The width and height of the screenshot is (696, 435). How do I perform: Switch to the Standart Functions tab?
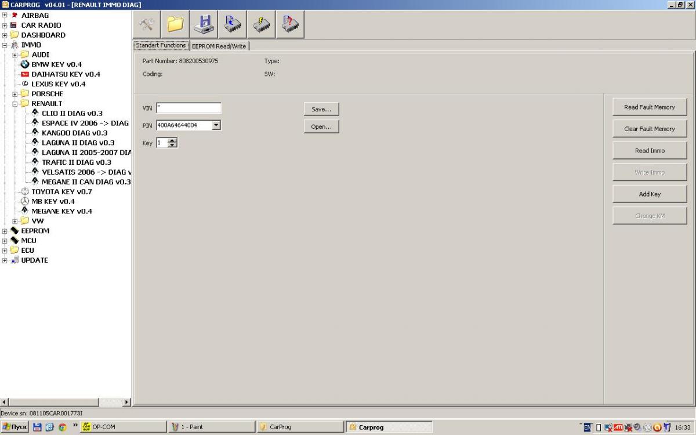pyautogui.click(x=161, y=45)
